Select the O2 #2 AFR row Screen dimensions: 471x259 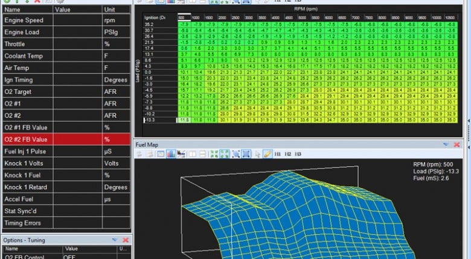[66, 116]
